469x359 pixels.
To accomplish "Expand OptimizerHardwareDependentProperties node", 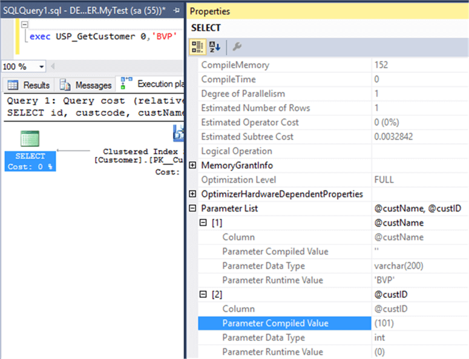I will coord(193,194).
